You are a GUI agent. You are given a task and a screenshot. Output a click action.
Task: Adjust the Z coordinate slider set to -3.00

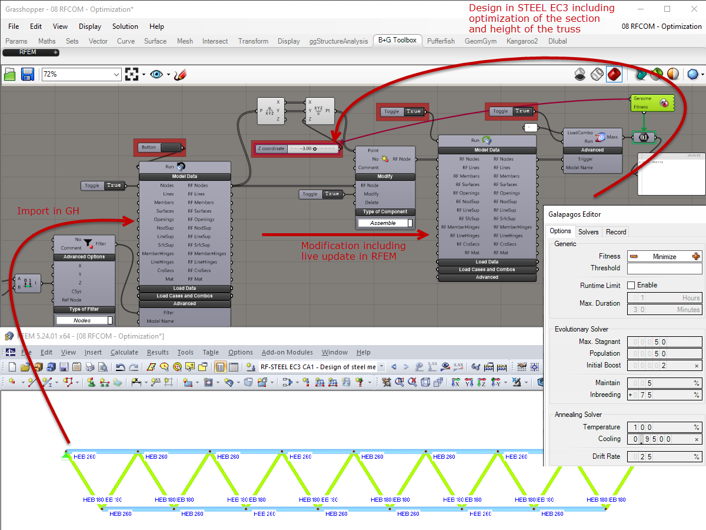coord(314,149)
